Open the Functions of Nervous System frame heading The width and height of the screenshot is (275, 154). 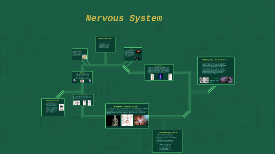click(x=126, y=107)
